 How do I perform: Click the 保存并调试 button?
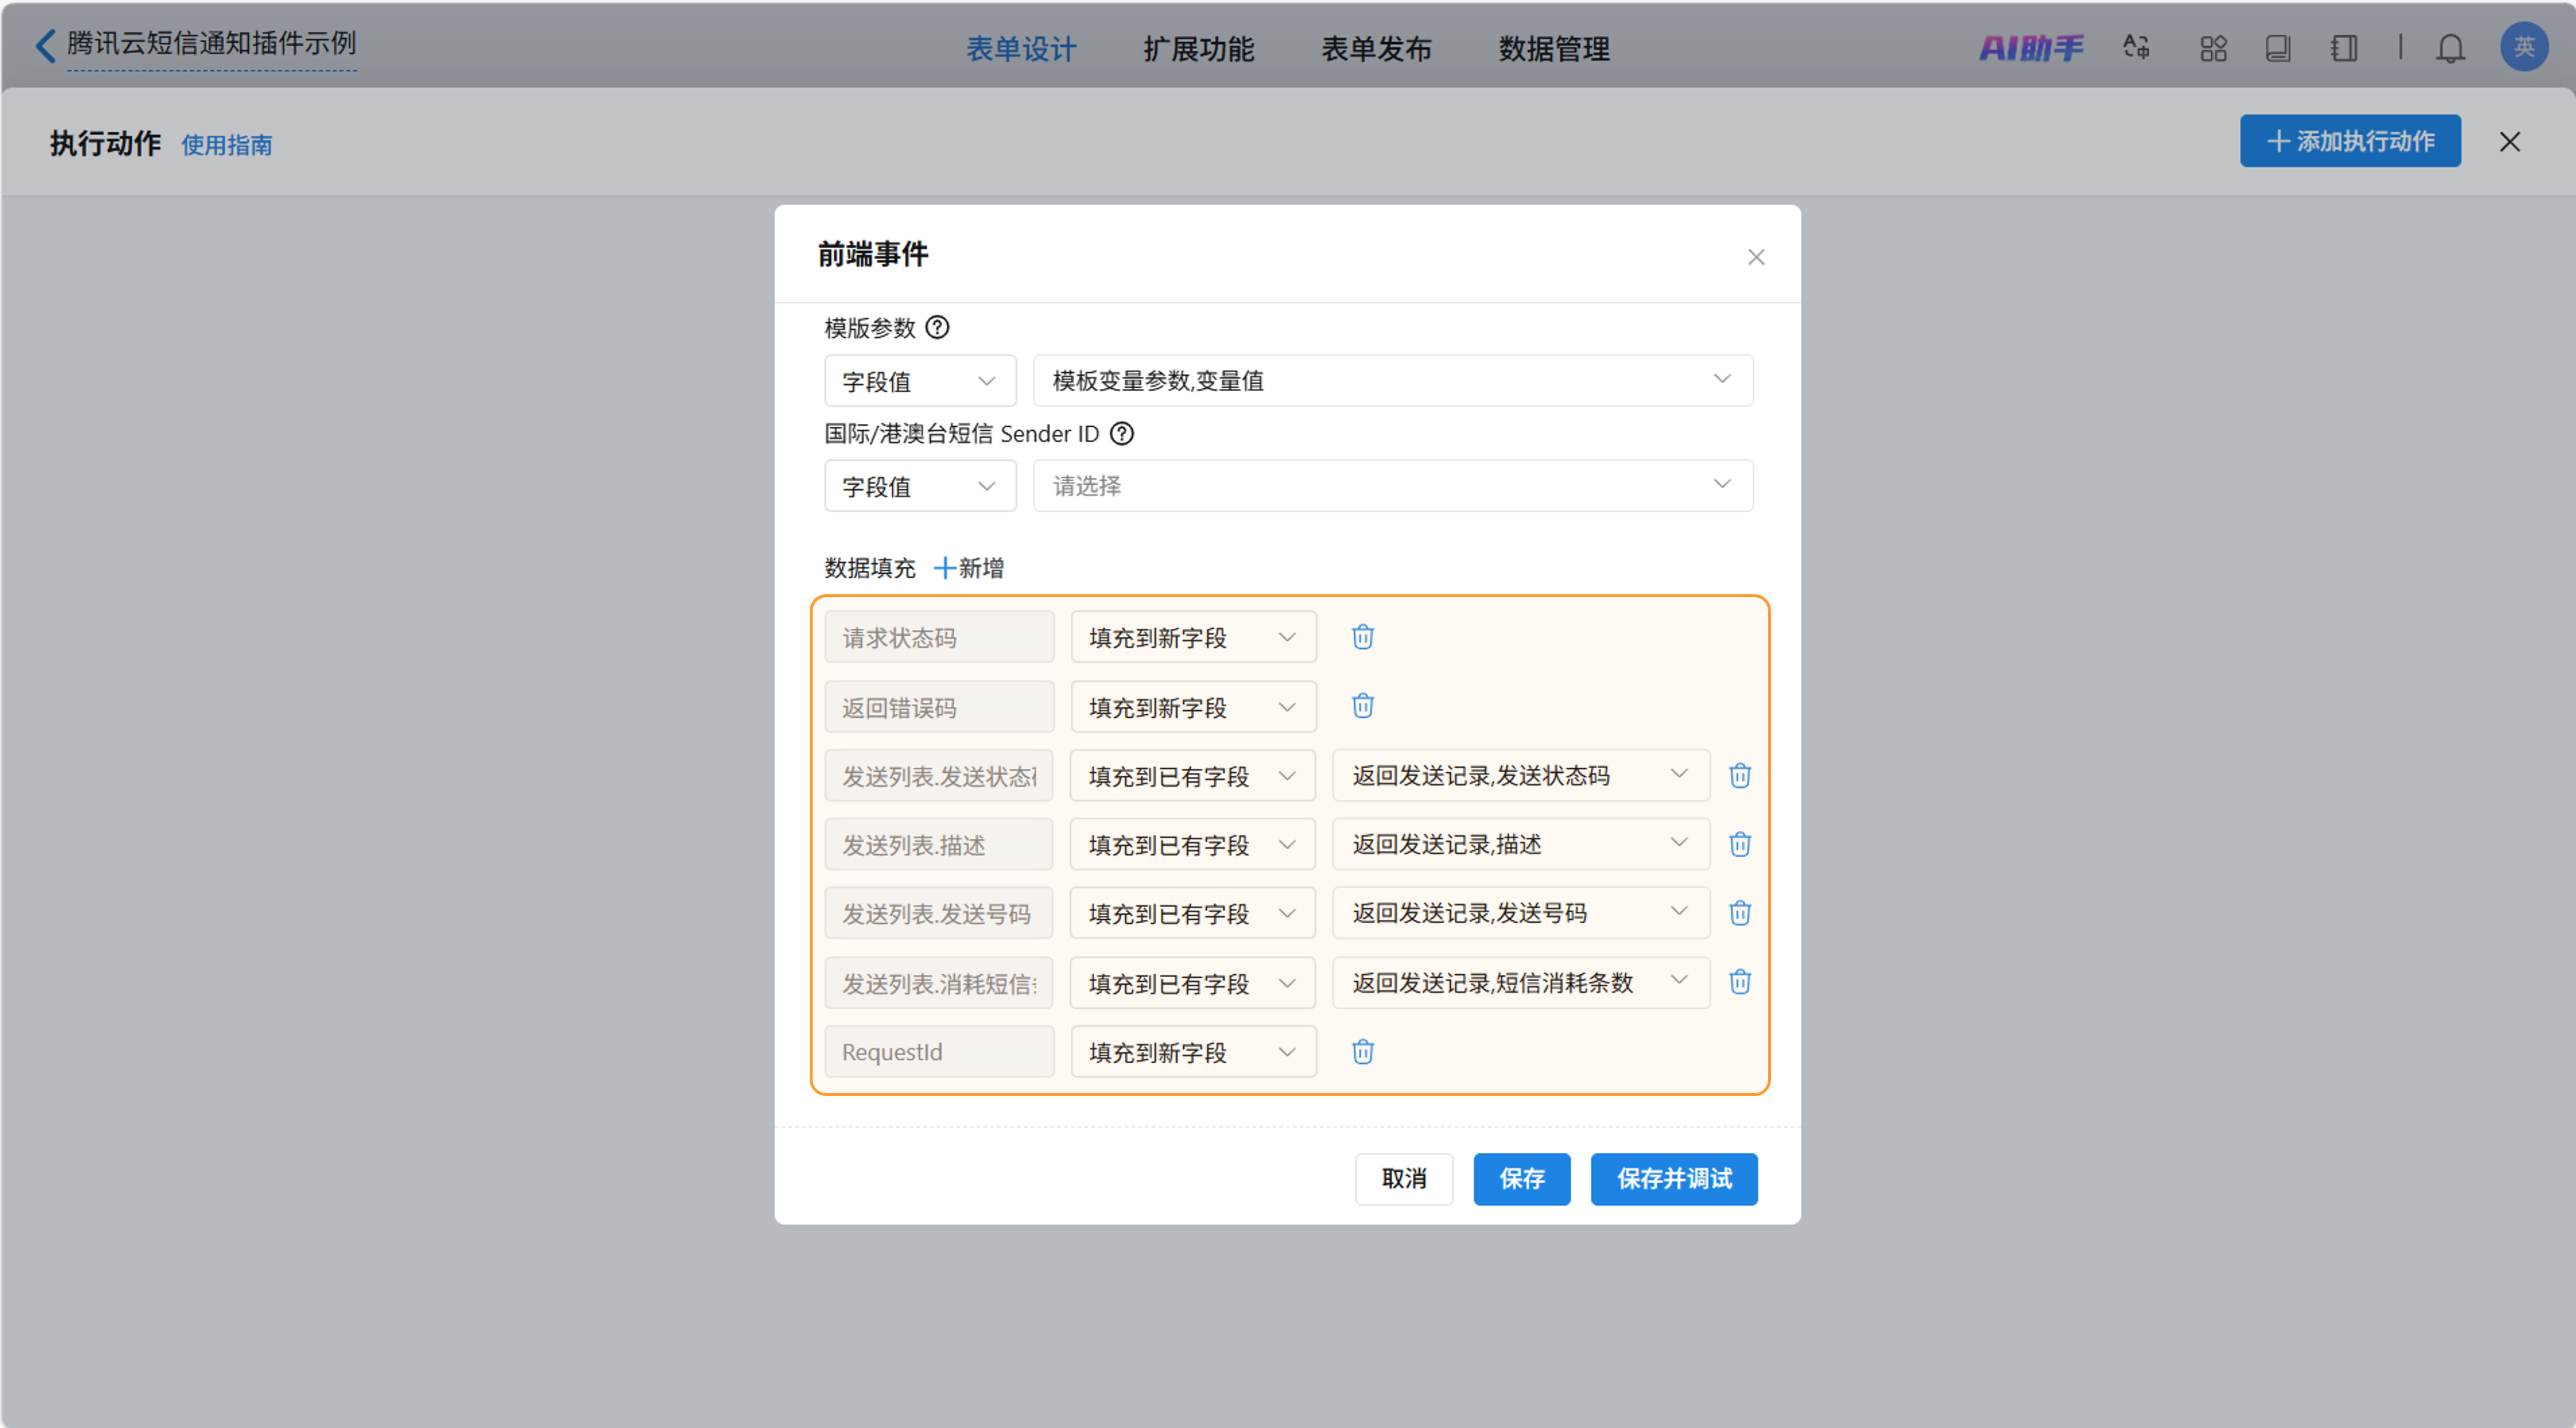1673,1178
